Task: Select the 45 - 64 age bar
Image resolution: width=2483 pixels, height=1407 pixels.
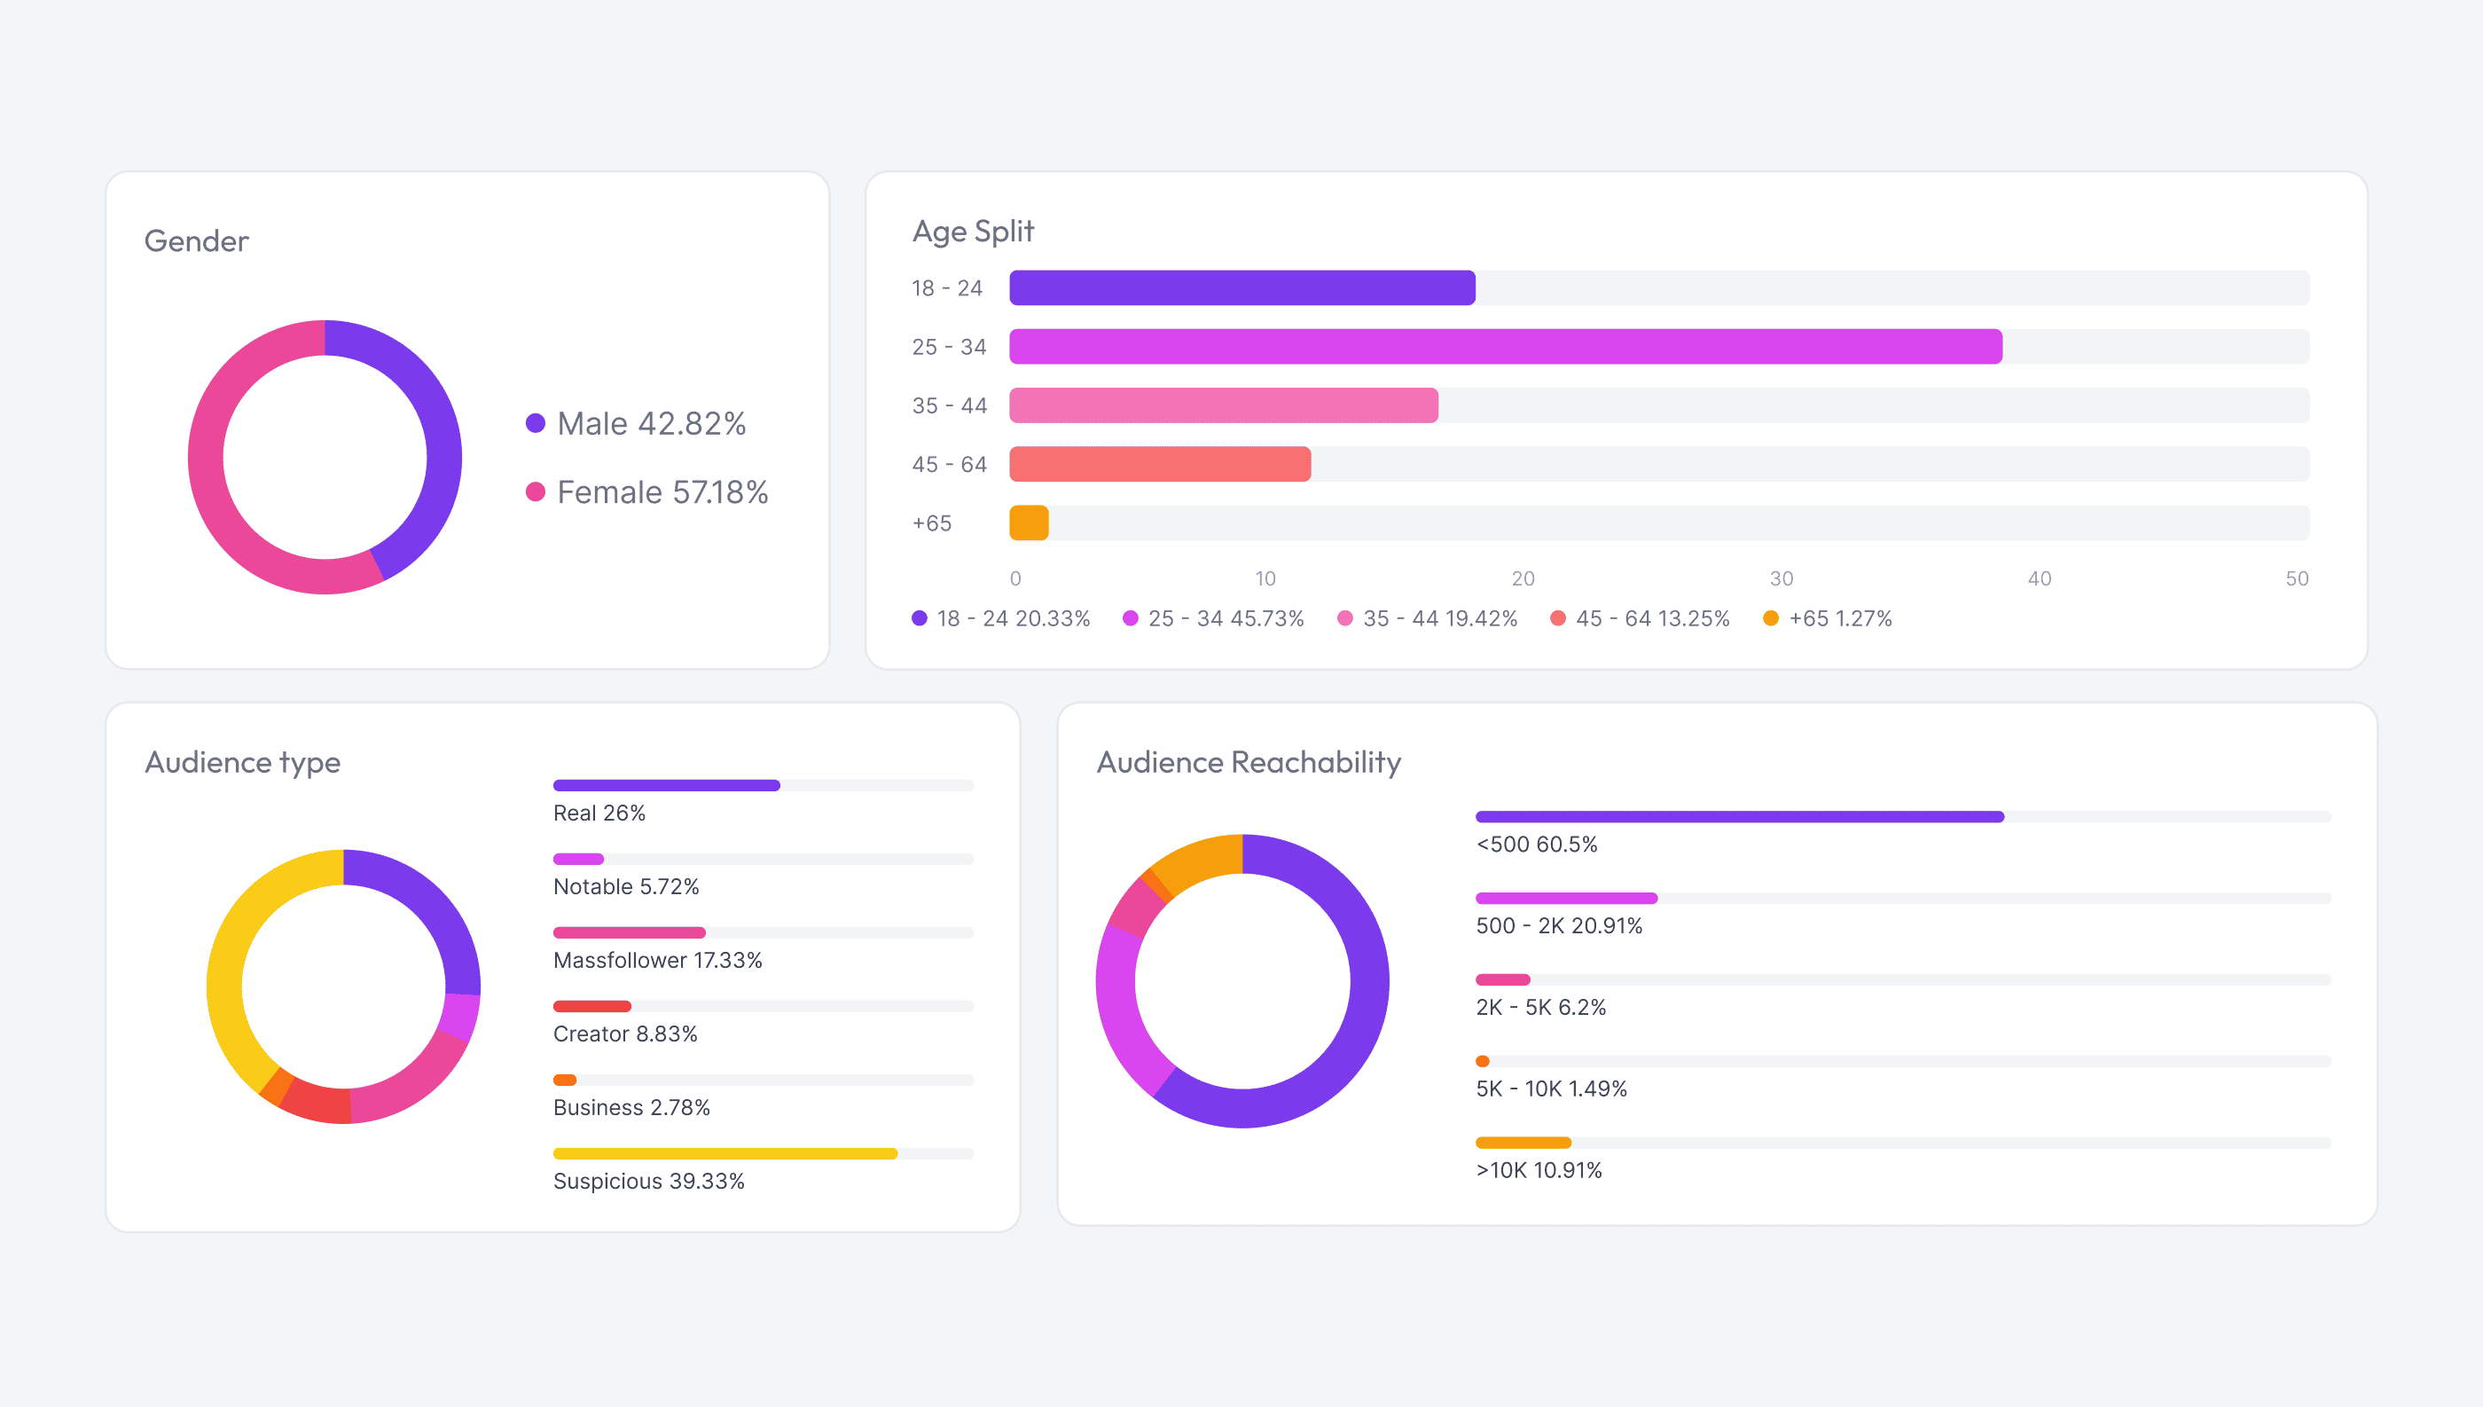Action: [x=1160, y=464]
